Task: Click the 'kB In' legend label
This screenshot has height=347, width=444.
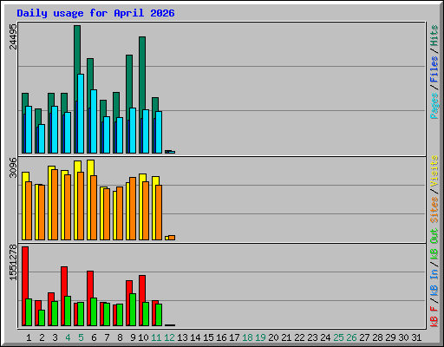Action: tap(434, 282)
